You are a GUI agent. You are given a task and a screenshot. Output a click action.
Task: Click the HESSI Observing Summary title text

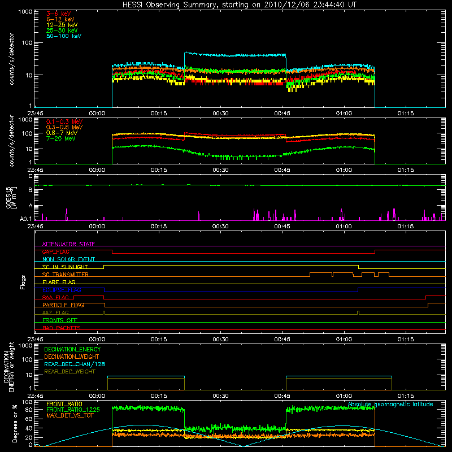coord(240,5)
